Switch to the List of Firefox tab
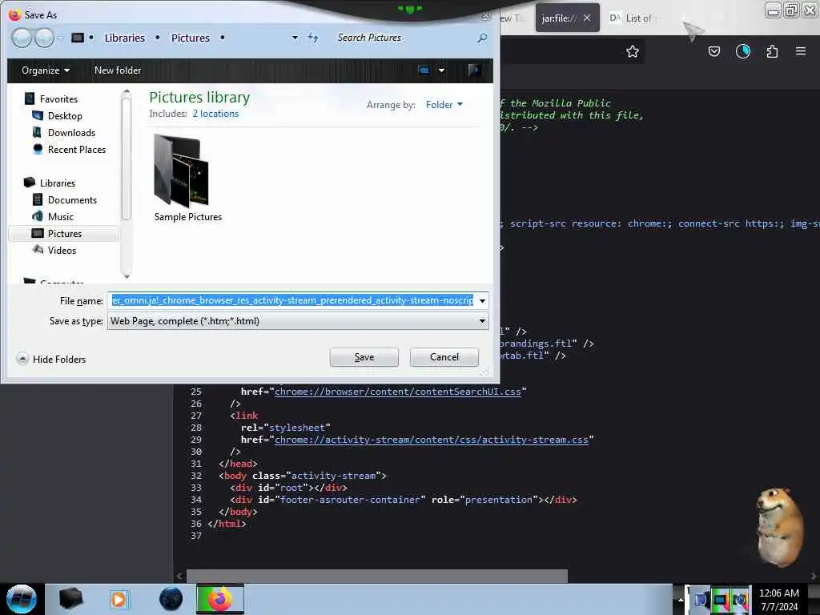 [x=634, y=18]
